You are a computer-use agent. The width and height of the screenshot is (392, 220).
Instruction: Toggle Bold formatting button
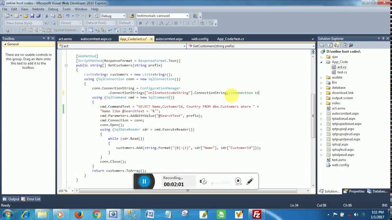click(x=140, y=23)
